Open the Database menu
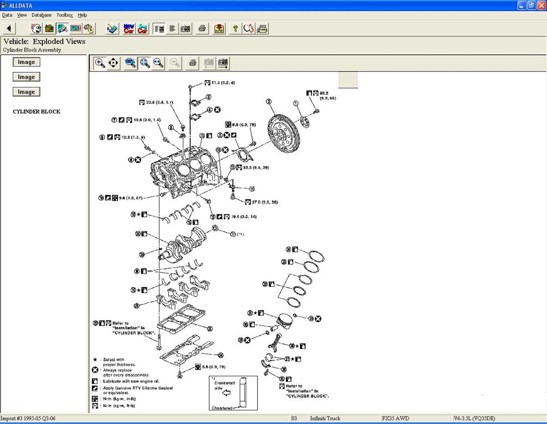The width and height of the screenshot is (547, 424). (x=41, y=15)
